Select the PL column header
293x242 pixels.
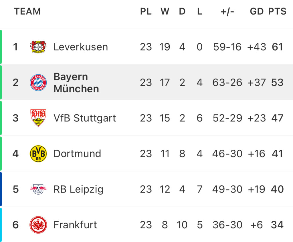(146, 11)
